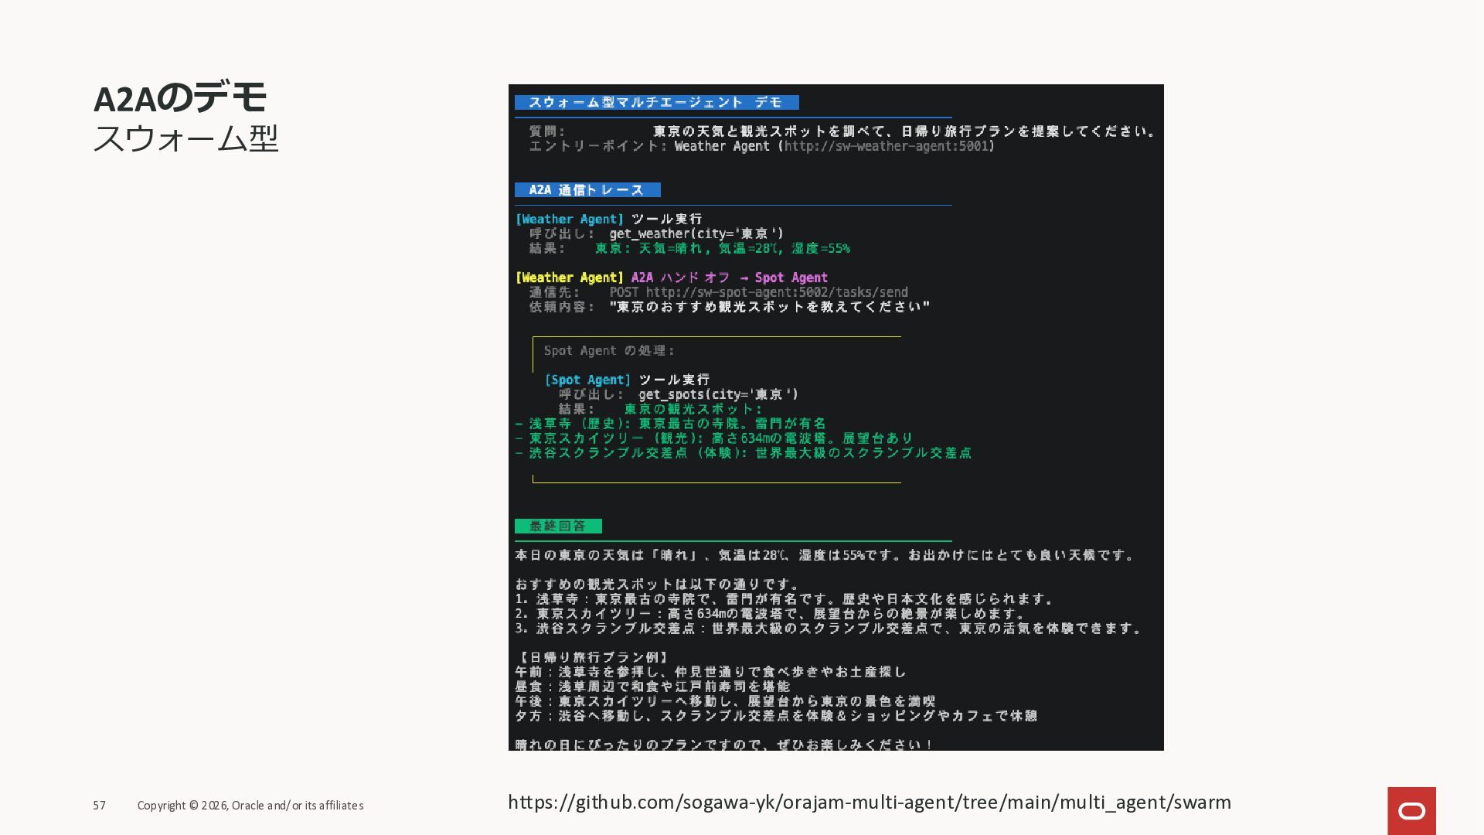Click the [Spot Agent] ツール実行 line

point(627,380)
